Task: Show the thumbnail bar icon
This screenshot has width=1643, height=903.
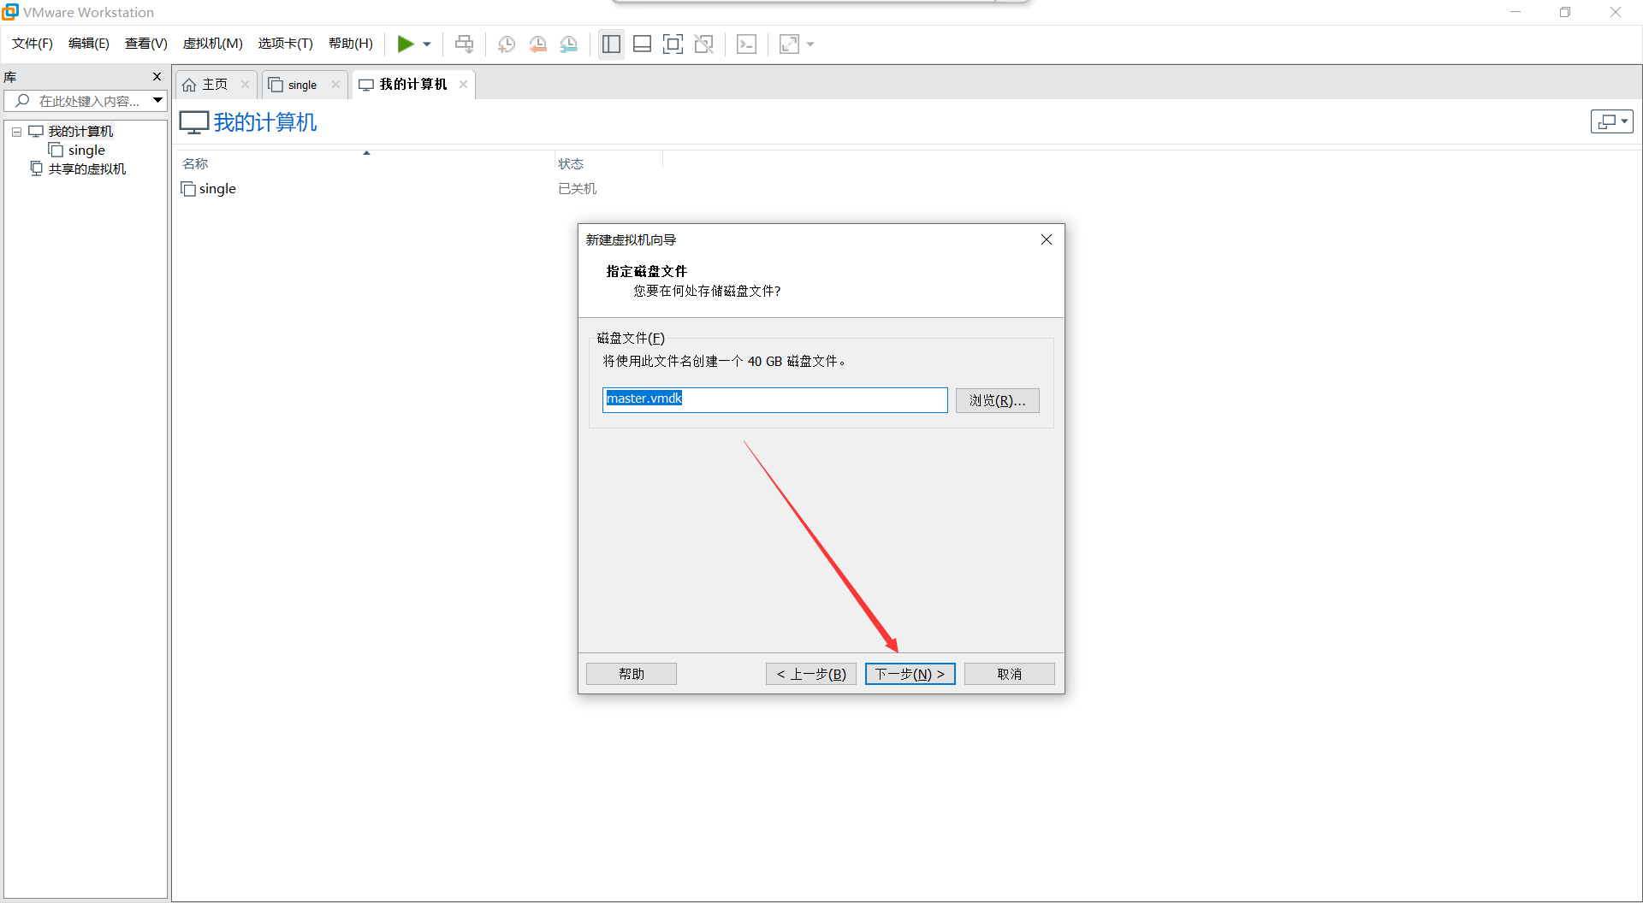Action: (642, 44)
